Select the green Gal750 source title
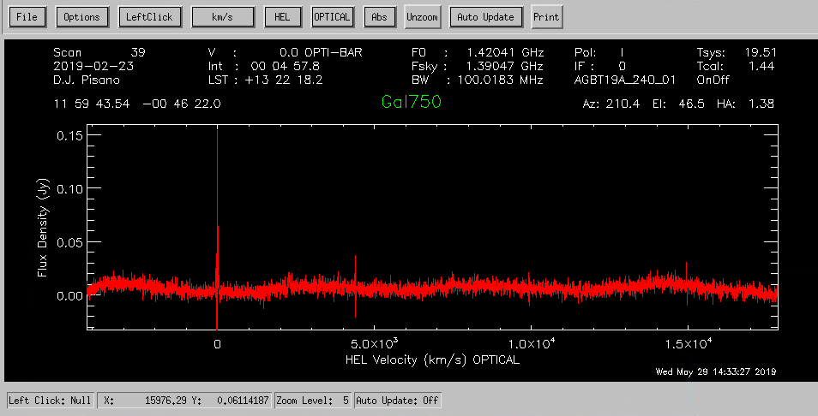Screen dimensions: 818x416 412,103
